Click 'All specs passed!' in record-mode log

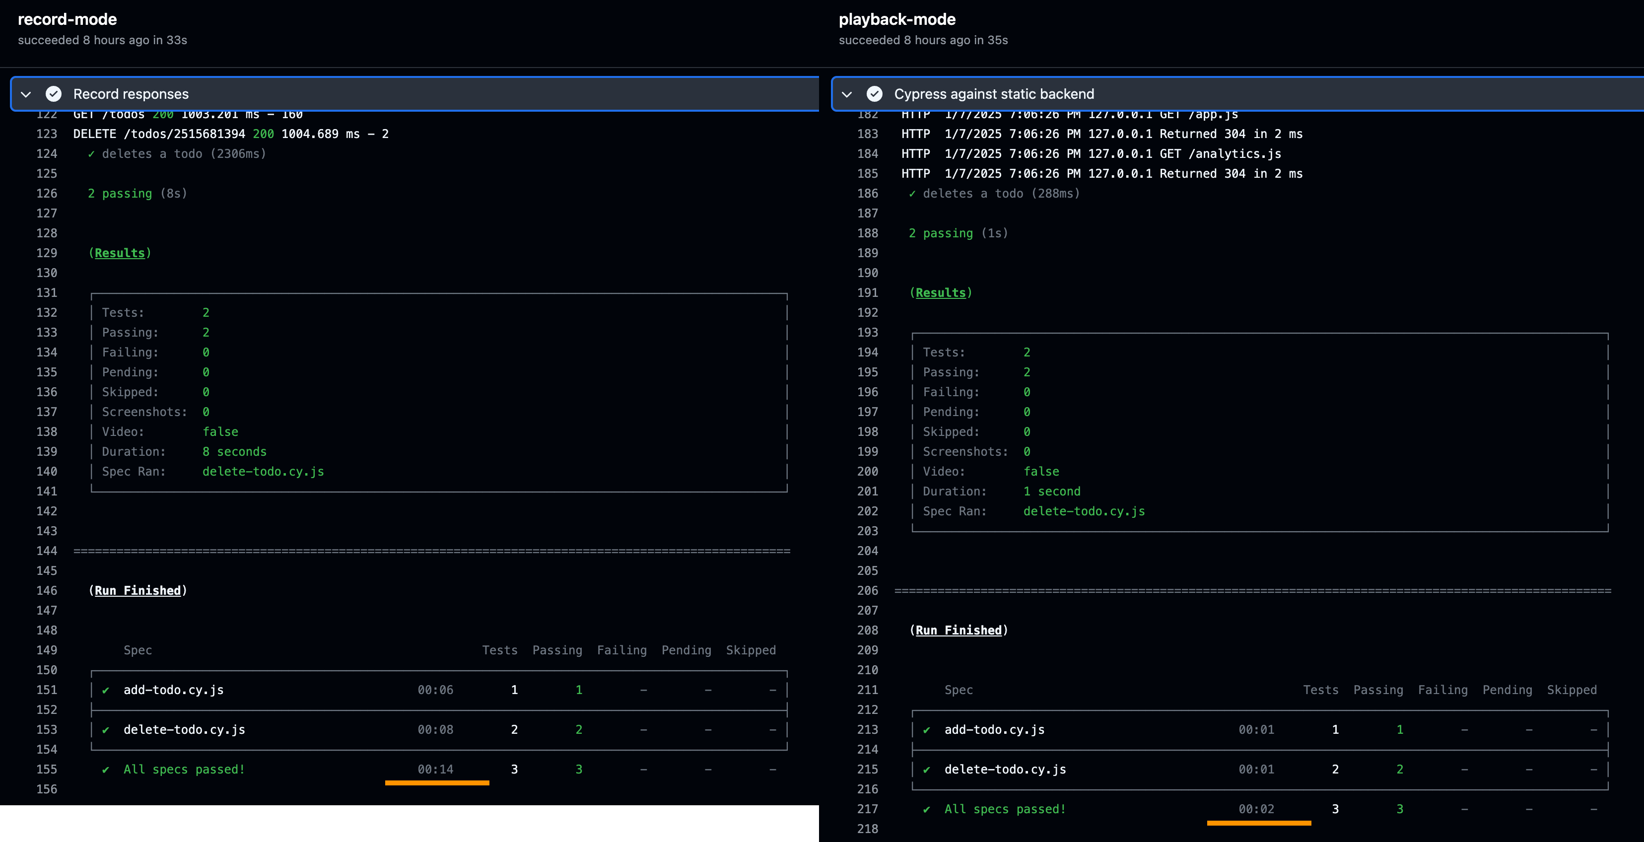point(185,769)
